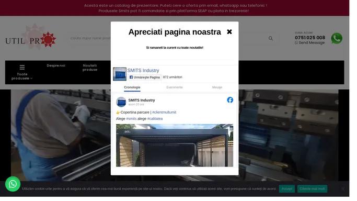The width and height of the screenshot is (357, 201).
Task: Open the Facebook logo in the post
Action: [x=230, y=100]
